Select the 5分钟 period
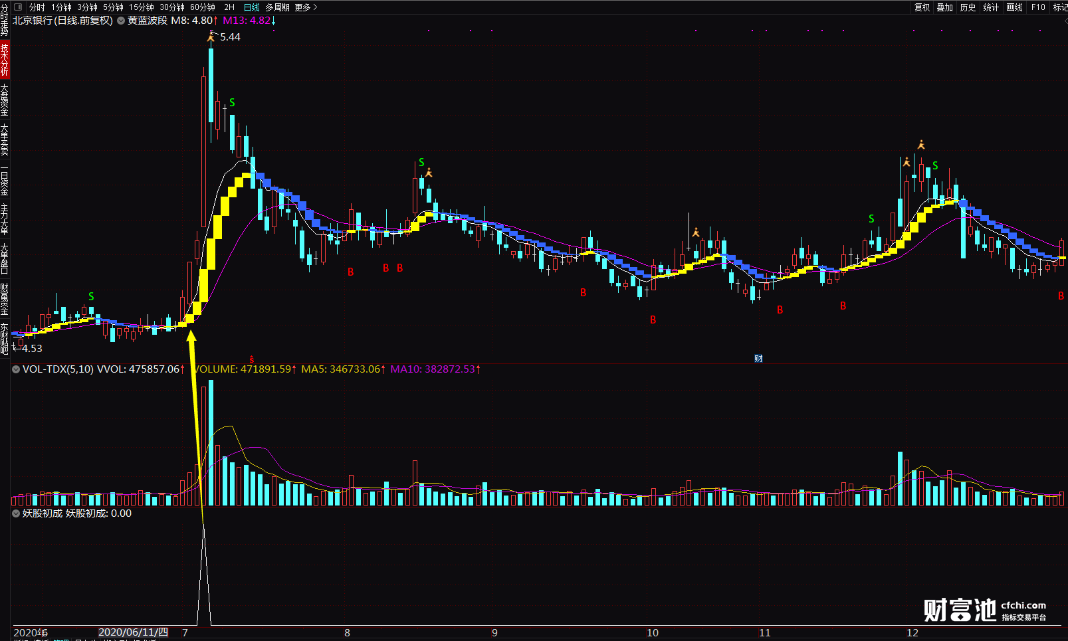The height and width of the screenshot is (641, 1068). 113,7
